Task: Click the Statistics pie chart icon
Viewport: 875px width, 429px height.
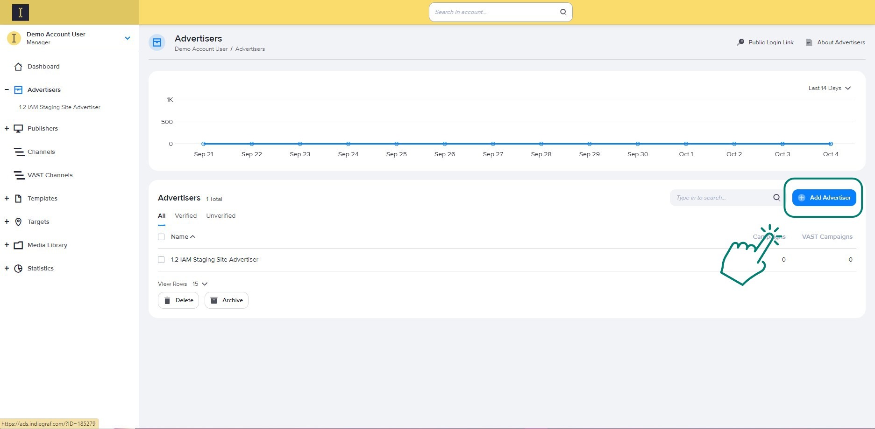Action: pos(18,269)
